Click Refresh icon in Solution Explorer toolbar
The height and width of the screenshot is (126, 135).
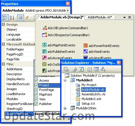(81, 69)
